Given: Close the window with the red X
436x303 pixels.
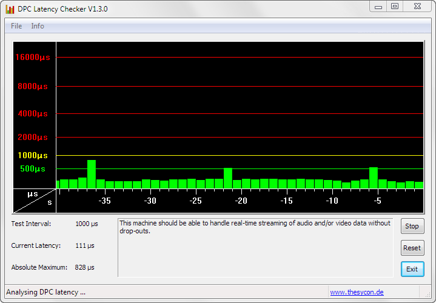Looking at the screenshot, I should pos(418,6).
